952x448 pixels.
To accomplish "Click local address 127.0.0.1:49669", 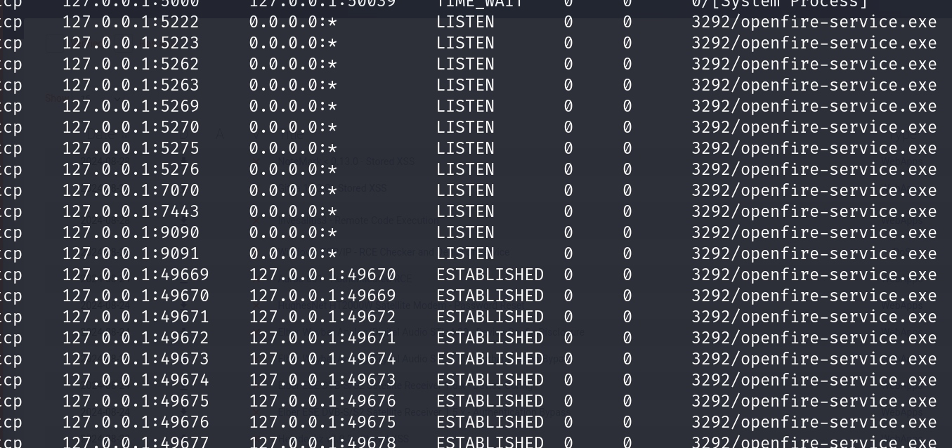I will 136,275.
